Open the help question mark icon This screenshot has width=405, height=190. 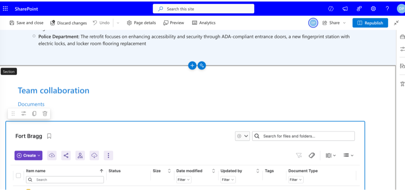pos(387,9)
